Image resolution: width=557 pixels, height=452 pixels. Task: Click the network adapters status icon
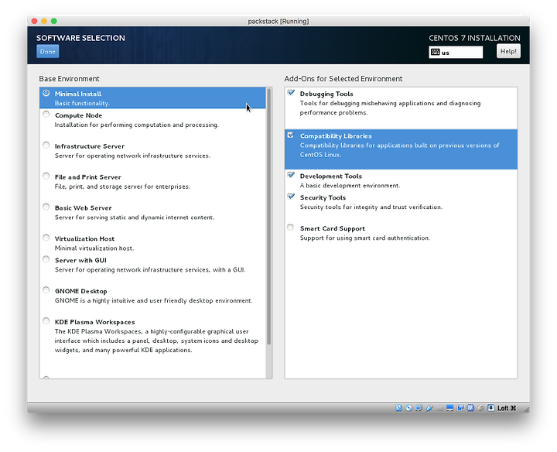point(419,408)
